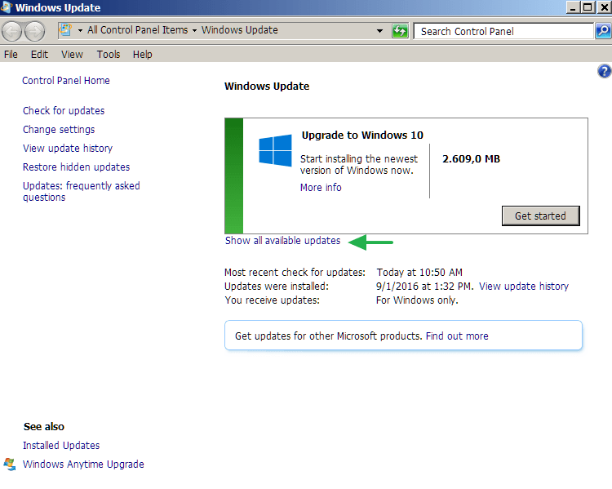Open View update history next to install date

click(524, 287)
